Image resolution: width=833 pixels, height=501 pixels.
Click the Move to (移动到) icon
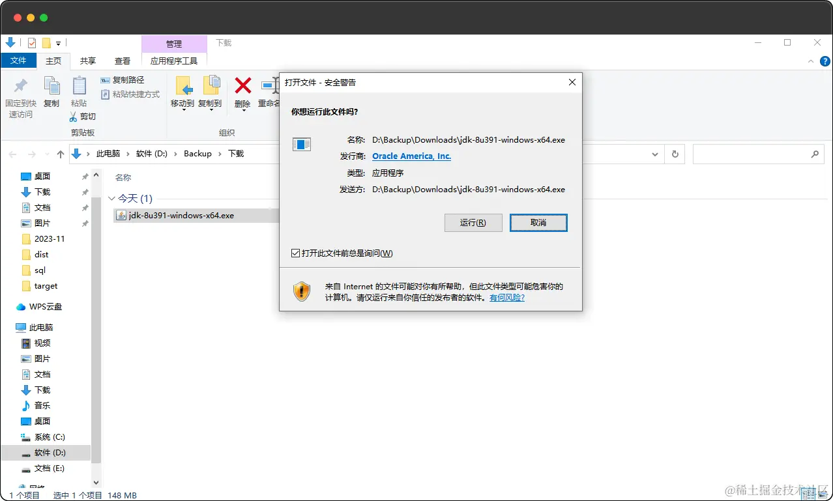coord(183,85)
